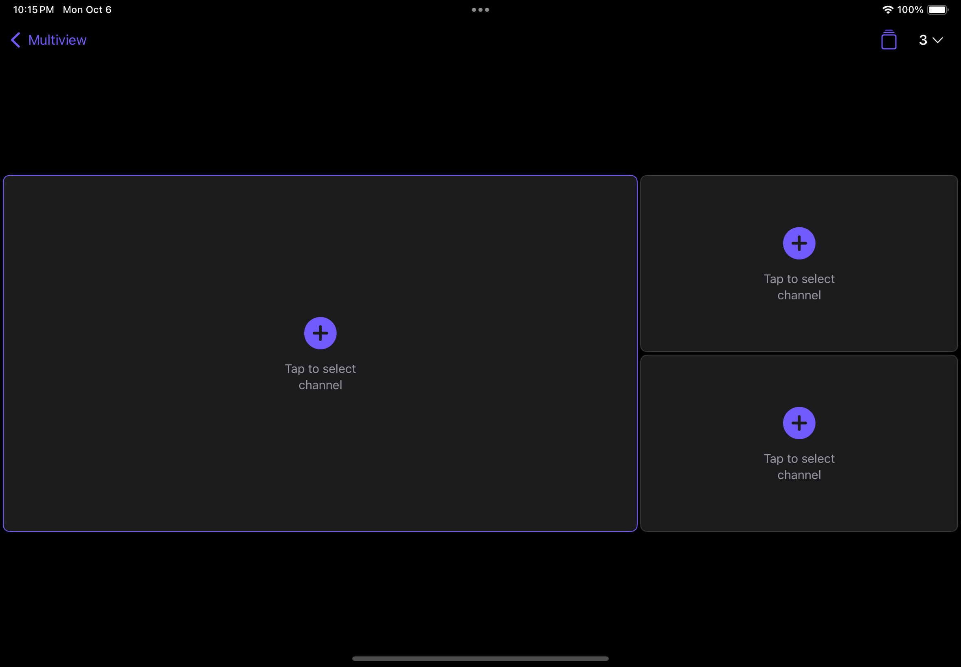Tap the plus icon in the large left pane

tap(320, 333)
